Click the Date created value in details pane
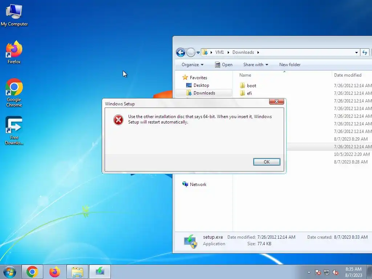This screenshot has width=372, height=279. tap(351, 237)
